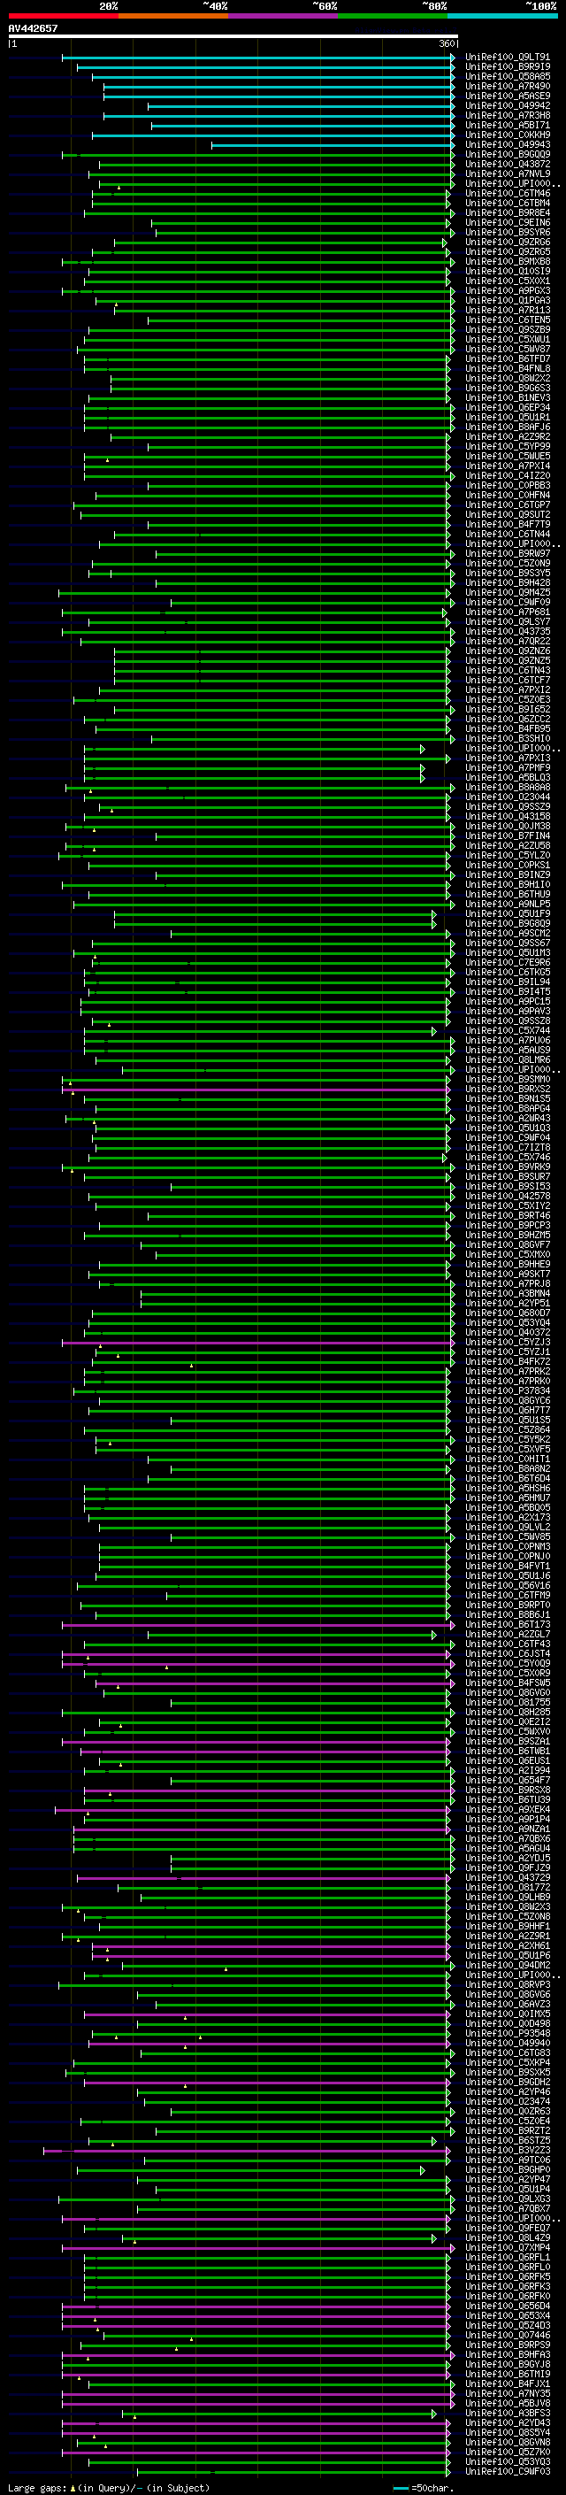The width and height of the screenshot is (566, 2495).
Task: Select the hit label UniRef100_B9GQQ9
Action: [x=507, y=155]
